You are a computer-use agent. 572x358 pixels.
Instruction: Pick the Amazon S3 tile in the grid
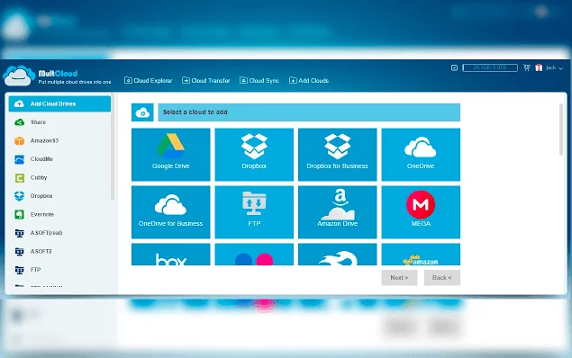tap(421, 255)
